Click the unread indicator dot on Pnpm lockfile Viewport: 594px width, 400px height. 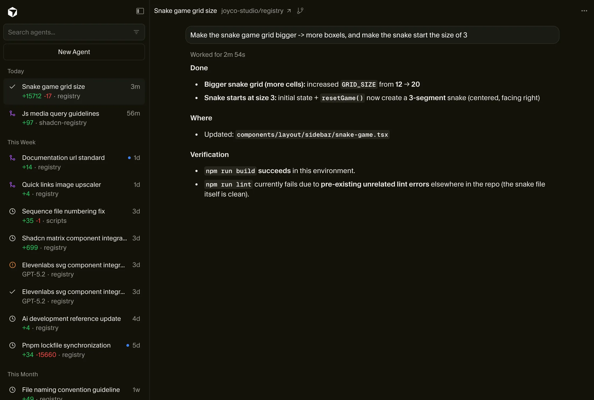click(127, 346)
